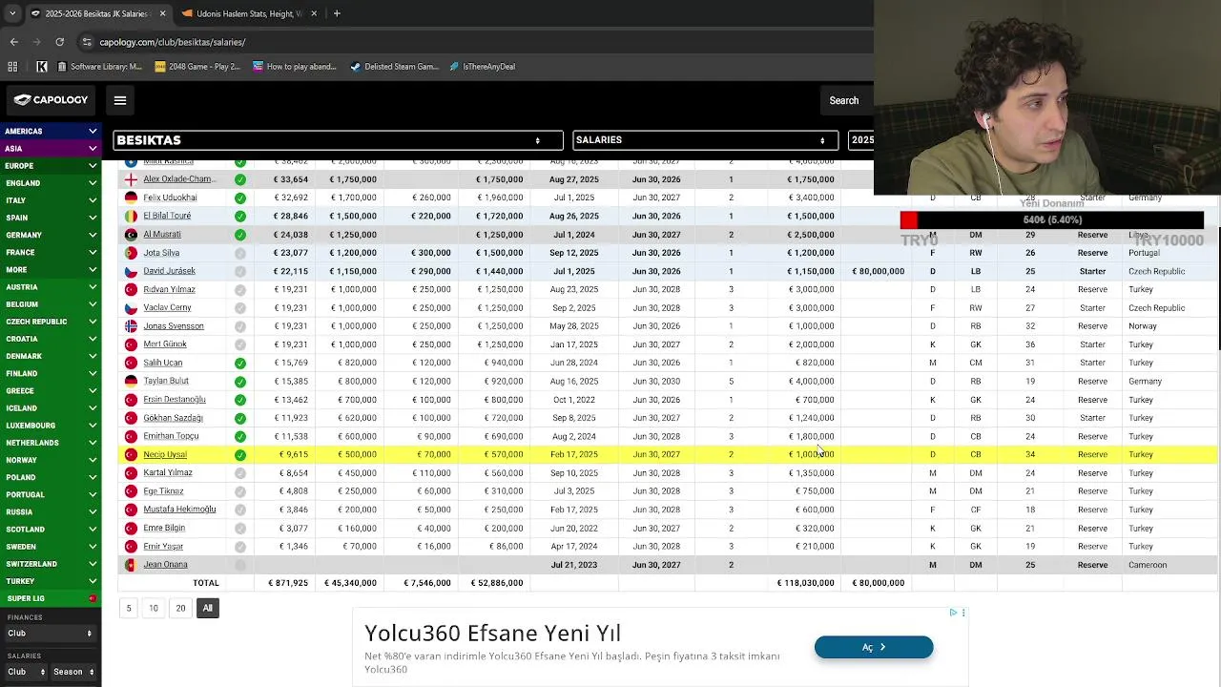Show 20 rows per page
1221x687 pixels.
(x=180, y=608)
